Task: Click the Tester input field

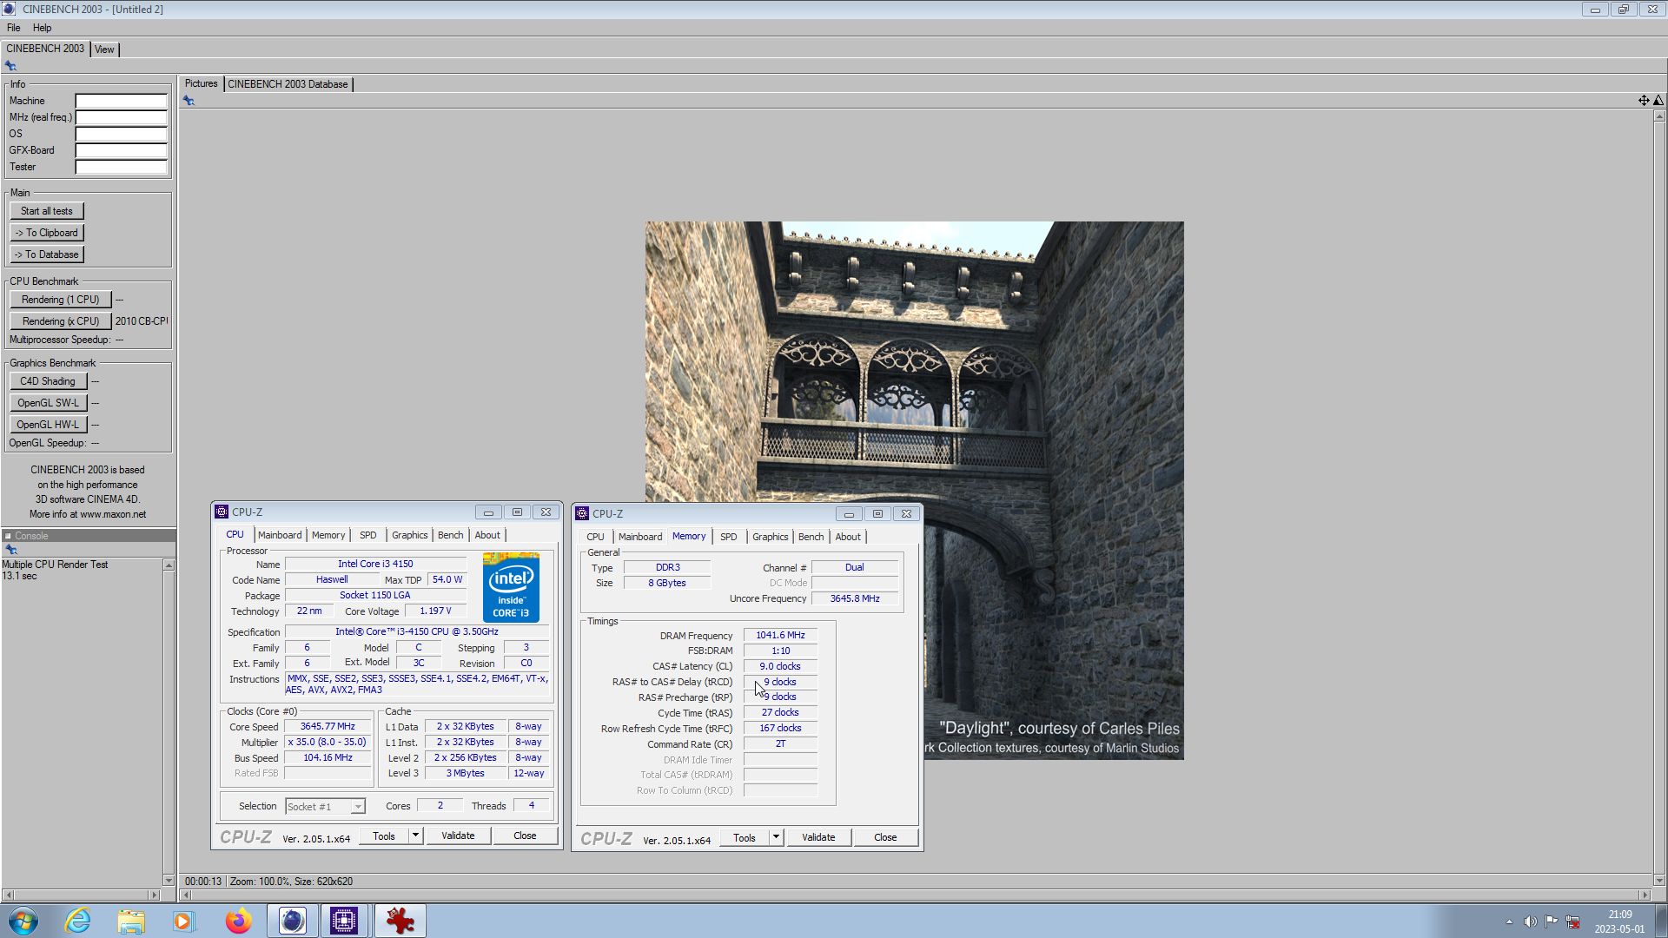Action: tap(121, 167)
